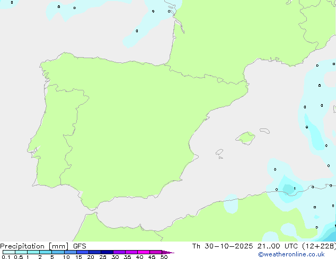
Task: Click the forecast date 'Th 30-10-2025 21..00 UTC' text
Action: (x=245, y=246)
